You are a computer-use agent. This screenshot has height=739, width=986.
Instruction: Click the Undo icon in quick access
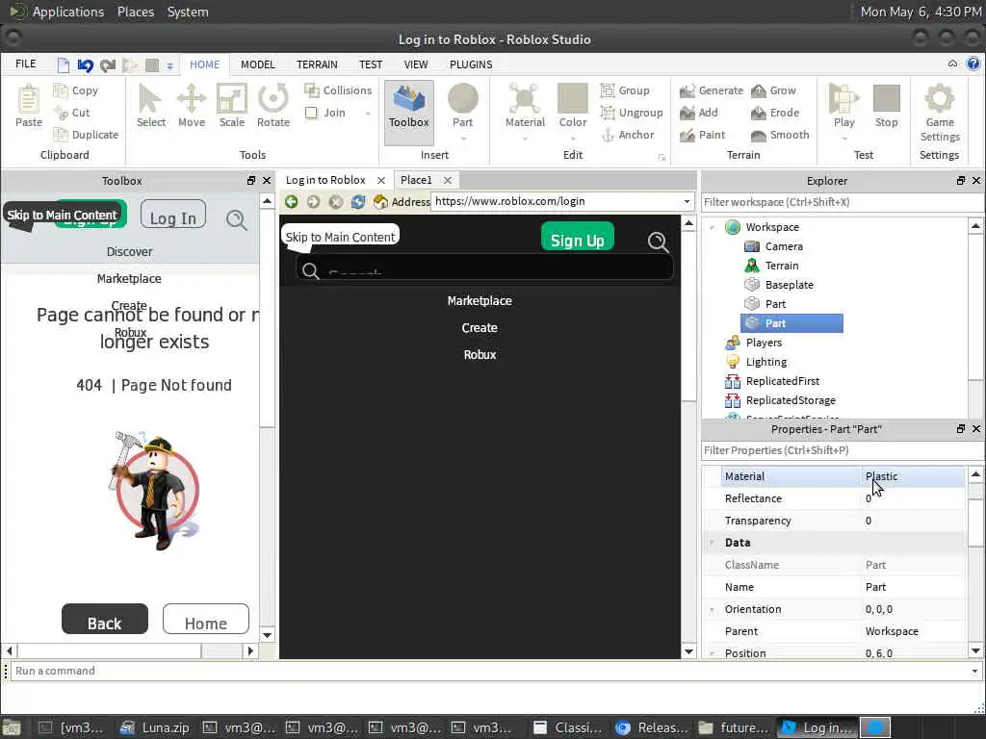point(86,64)
